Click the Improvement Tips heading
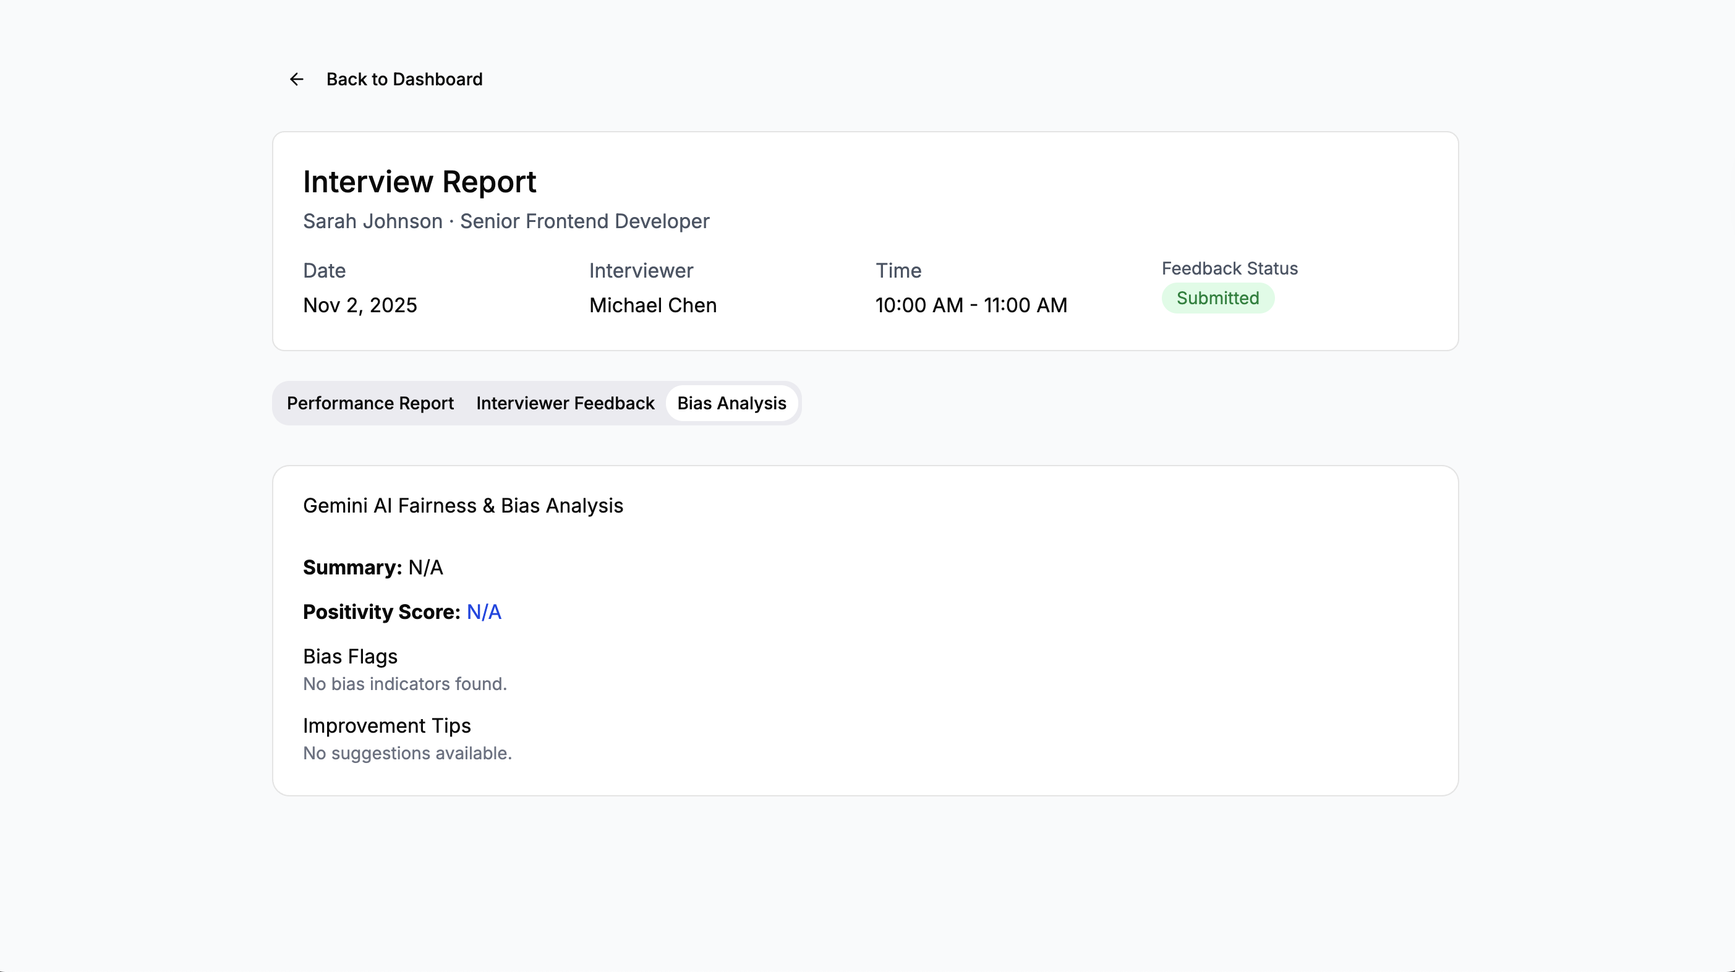The width and height of the screenshot is (1735, 972). coord(386,725)
